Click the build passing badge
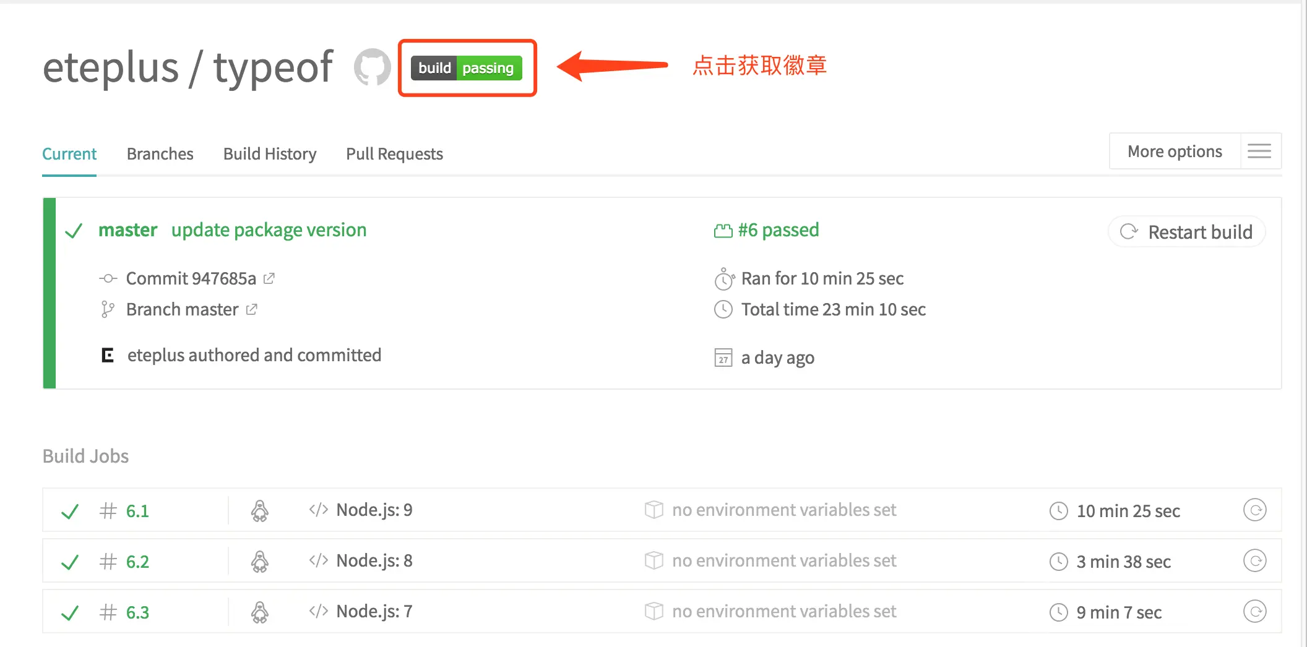 pyautogui.click(x=467, y=68)
